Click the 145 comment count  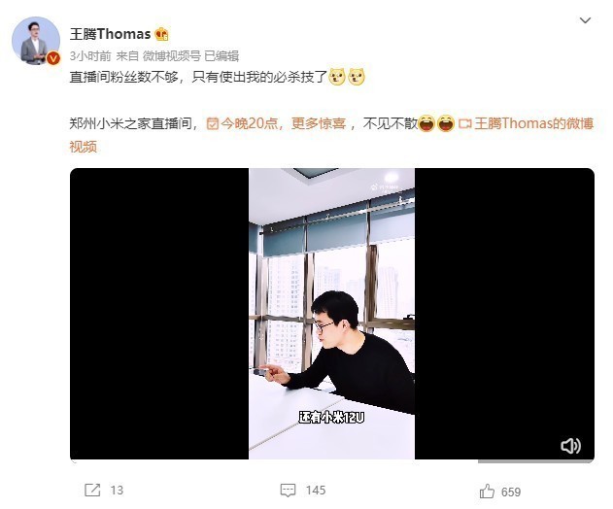click(x=316, y=491)
